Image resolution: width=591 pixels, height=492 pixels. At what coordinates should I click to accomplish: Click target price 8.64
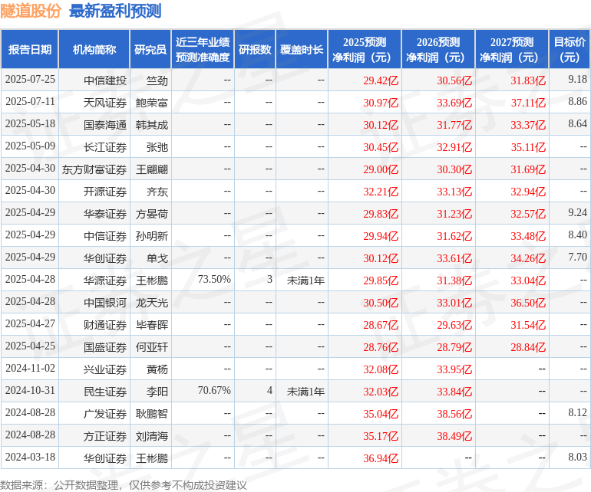577,124
